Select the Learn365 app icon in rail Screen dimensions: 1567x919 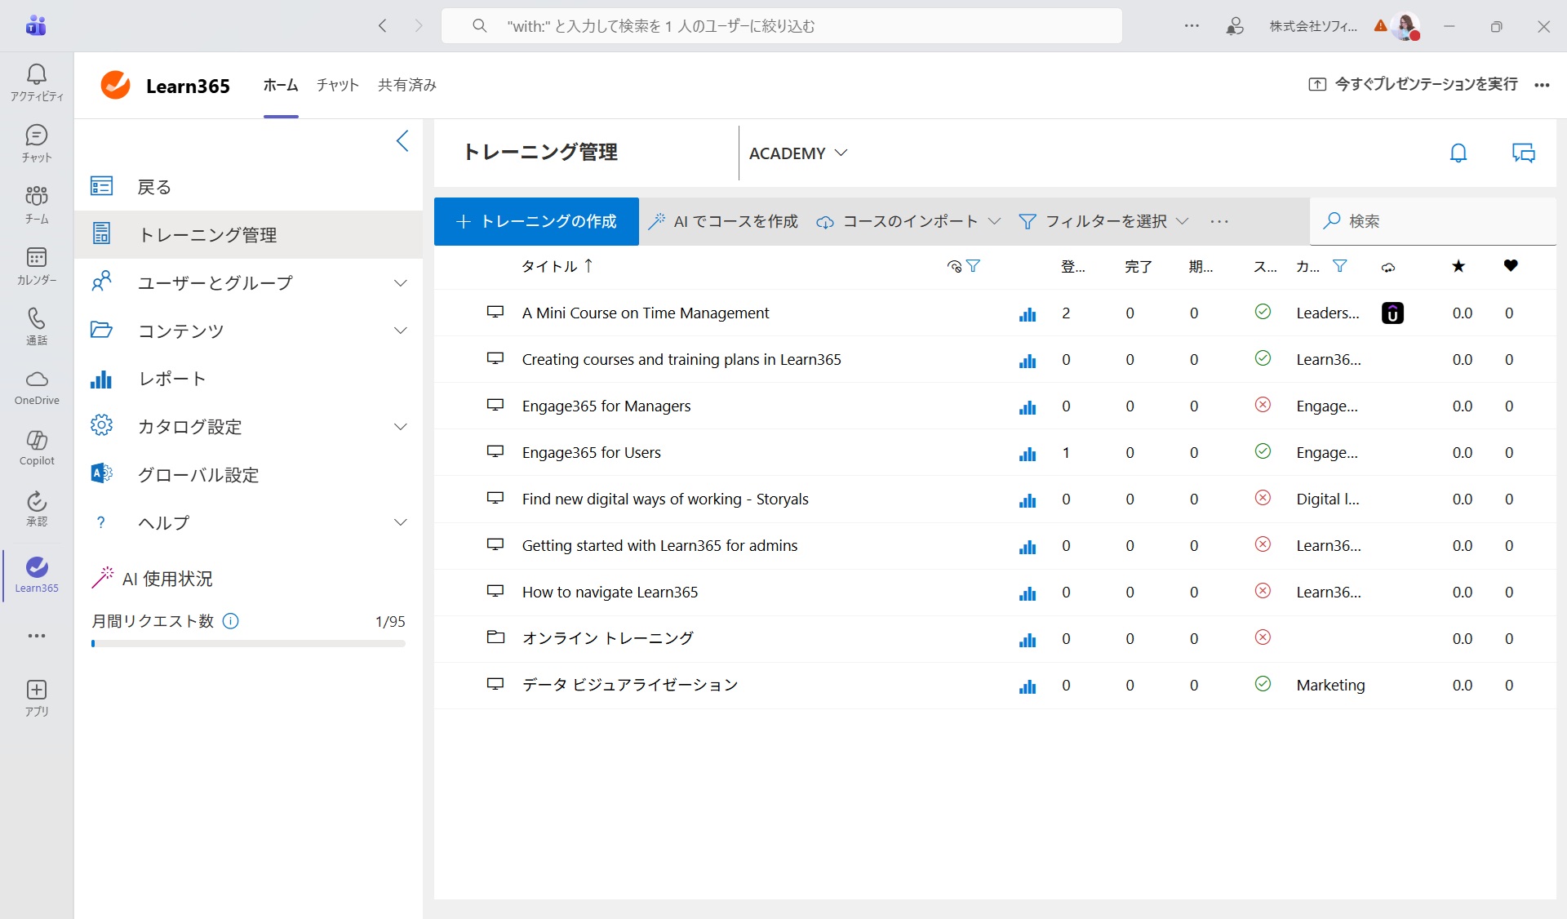coord(37,575)
